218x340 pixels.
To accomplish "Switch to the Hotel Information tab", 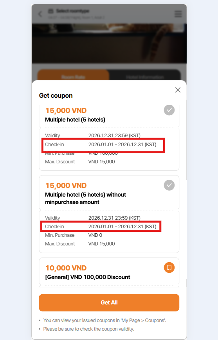I will tap(145, 77).
